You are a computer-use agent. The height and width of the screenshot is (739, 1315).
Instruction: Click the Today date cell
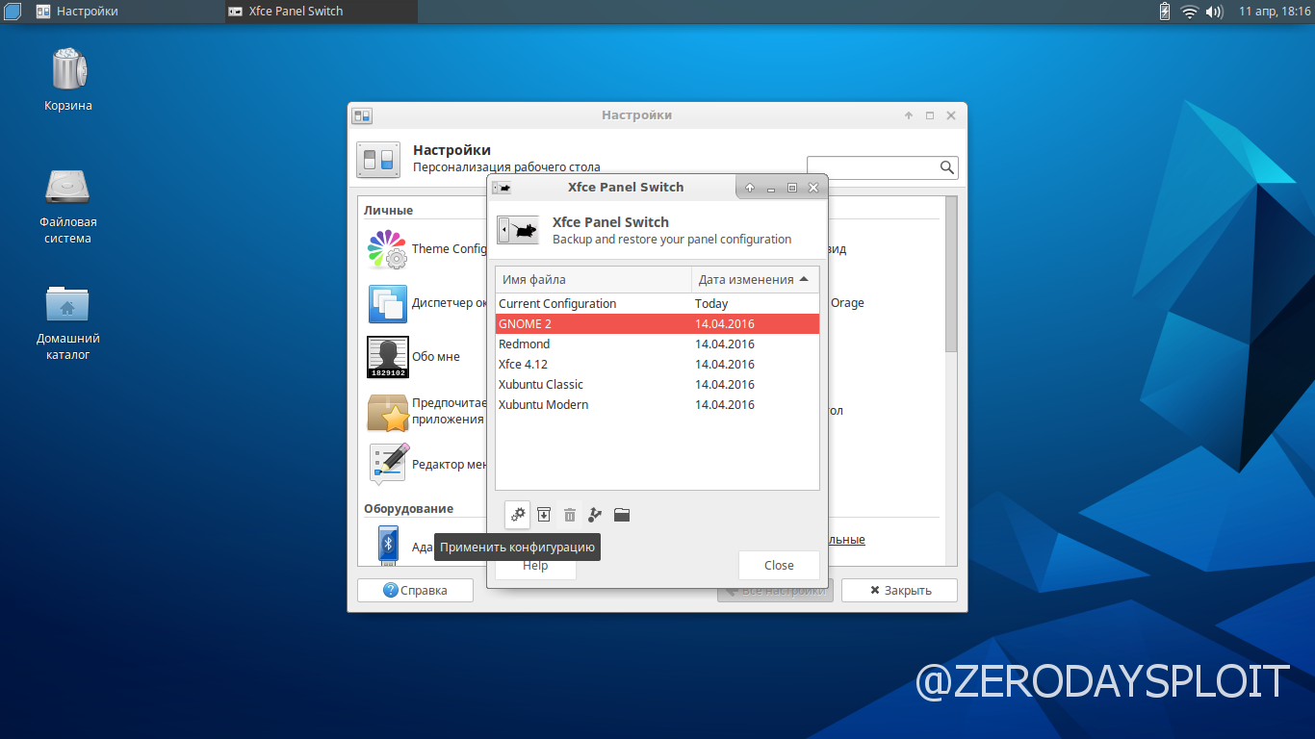click(711, 304)
